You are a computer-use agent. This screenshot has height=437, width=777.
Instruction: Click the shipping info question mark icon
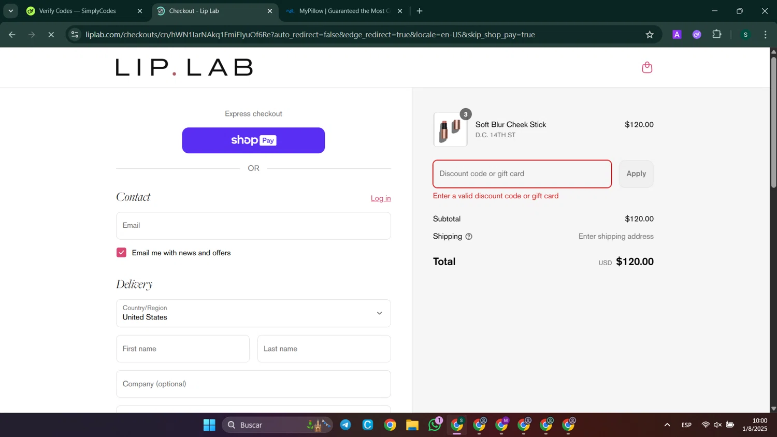click(x=469, y=237)
